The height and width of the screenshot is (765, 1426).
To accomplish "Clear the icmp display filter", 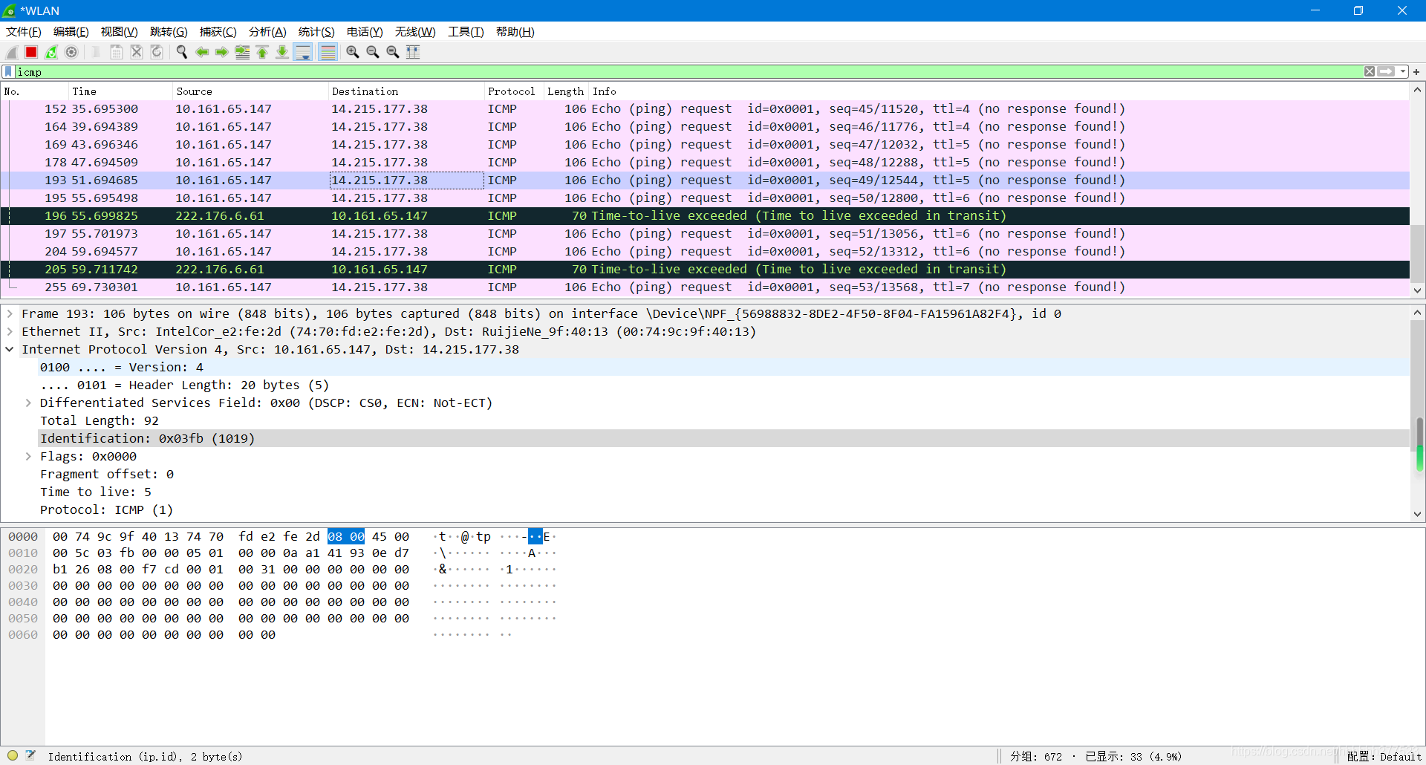I will [x=1370, y=72].
